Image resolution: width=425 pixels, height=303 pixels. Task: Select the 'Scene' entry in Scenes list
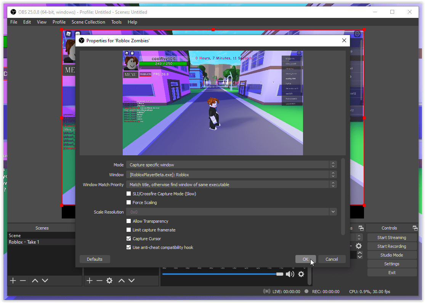pos(41,236)
